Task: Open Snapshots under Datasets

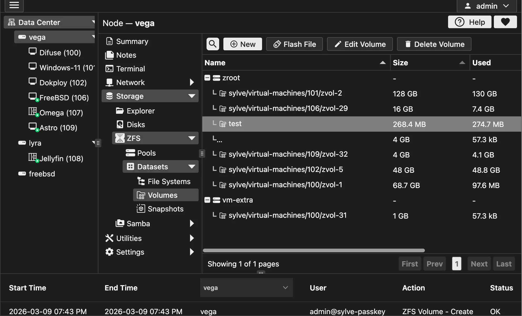Action: point(165,209)
